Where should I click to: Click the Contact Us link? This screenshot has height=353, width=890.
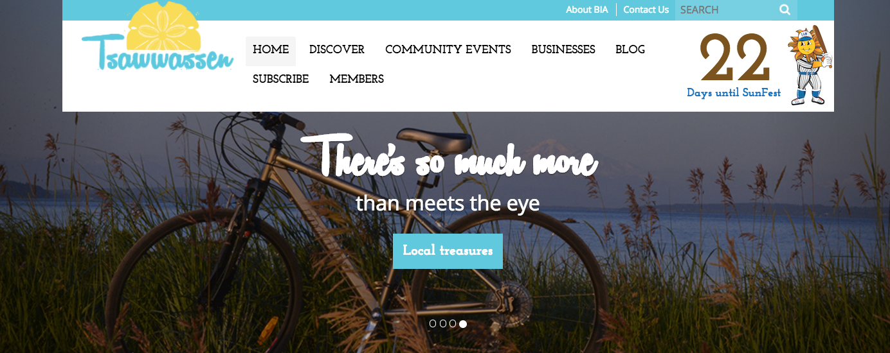(x=646, y=10)
